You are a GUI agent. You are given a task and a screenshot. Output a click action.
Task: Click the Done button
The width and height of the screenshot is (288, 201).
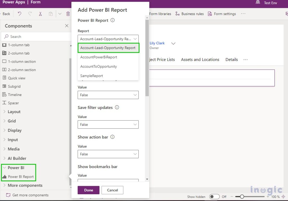tap(88, 190)
